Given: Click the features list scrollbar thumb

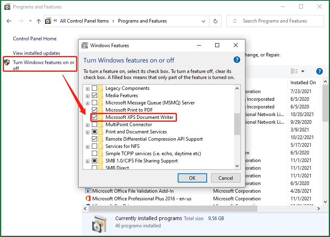Looking at the screenshot, I should pos(237,124).
